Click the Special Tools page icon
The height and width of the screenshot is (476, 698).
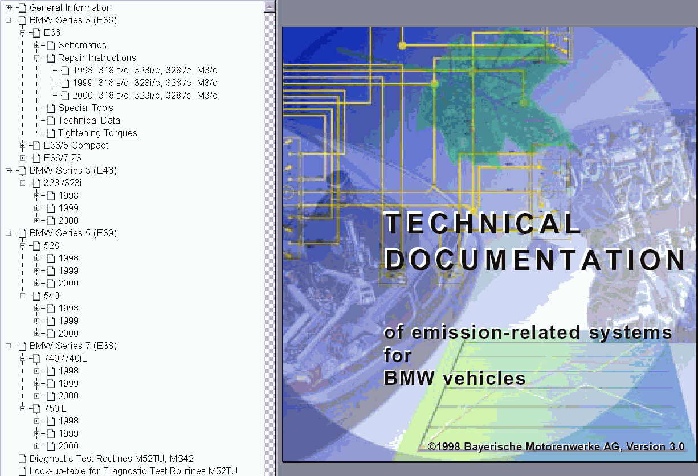click(x=51, y=108)
